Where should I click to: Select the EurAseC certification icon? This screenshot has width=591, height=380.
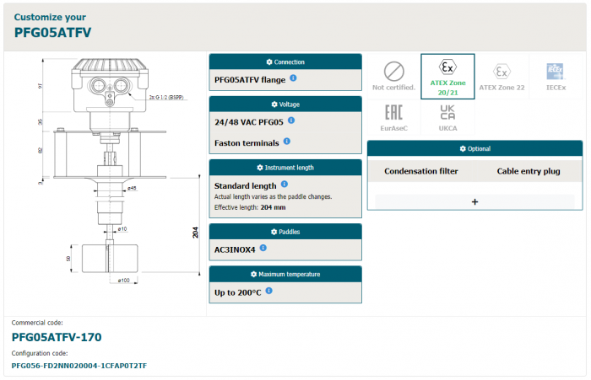(393, 119)
